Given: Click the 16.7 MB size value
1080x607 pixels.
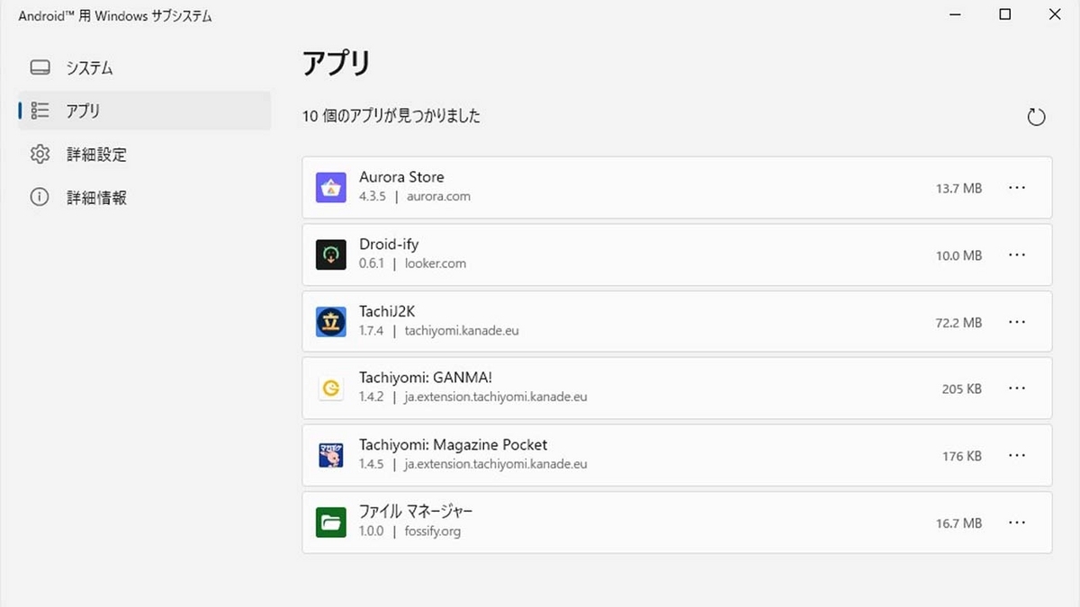Looking at the screenshot, I should (958, 523).
